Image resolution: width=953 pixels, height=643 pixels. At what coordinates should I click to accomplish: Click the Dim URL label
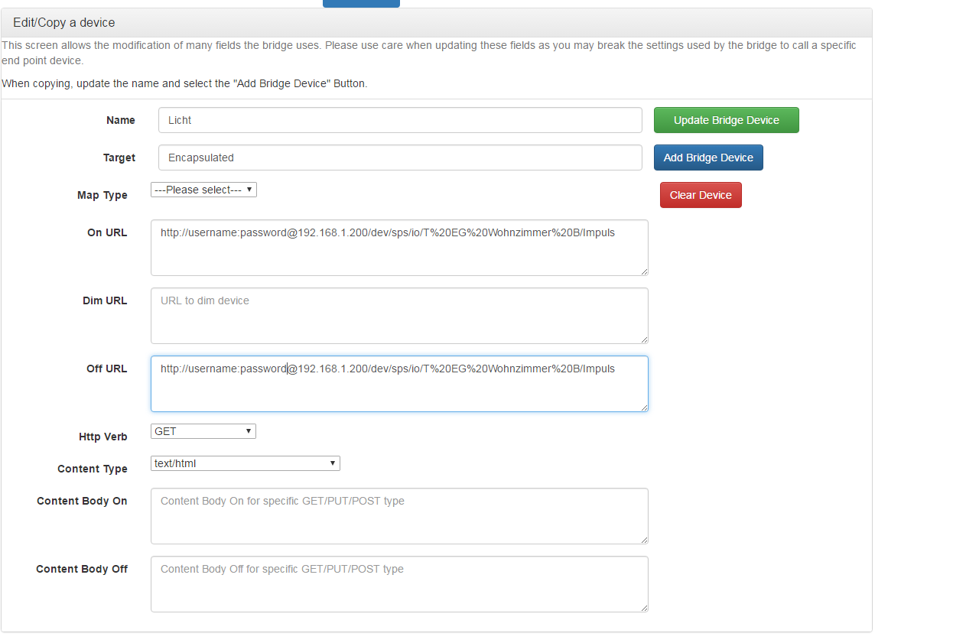pyautogui.click(x=105, y=300)
